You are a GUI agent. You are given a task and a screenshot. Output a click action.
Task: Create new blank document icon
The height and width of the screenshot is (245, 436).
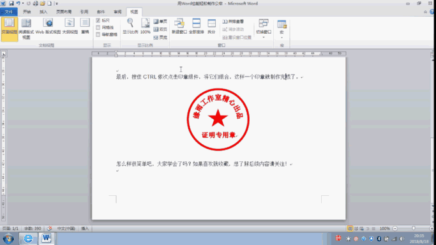(49, 3)
